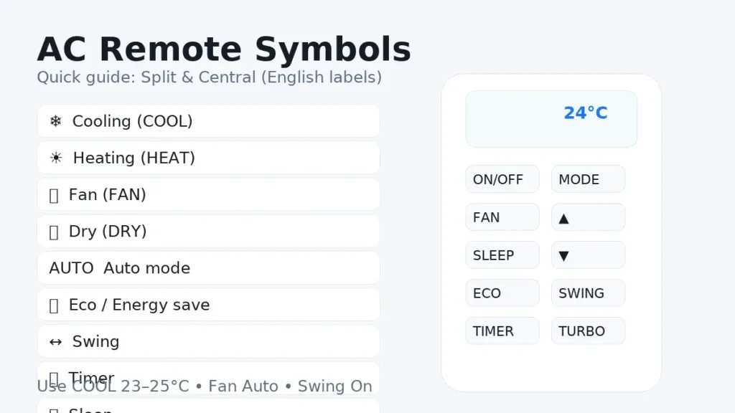Select the Cooling (COOL) list row
This screenshot has height=413, width=735.
tap(208, 121)
